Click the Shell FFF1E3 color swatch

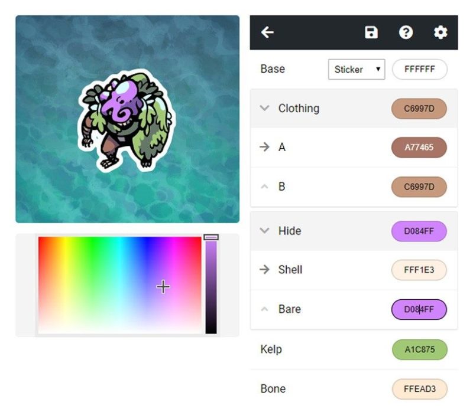click(419, 270)
